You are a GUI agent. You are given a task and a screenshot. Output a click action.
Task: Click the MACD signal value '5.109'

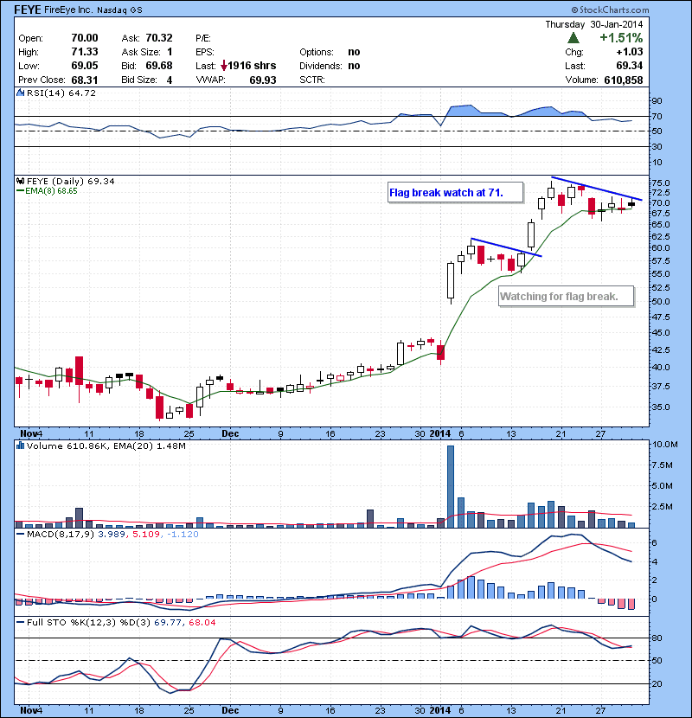pyautogui.click(x=146, y=534)
